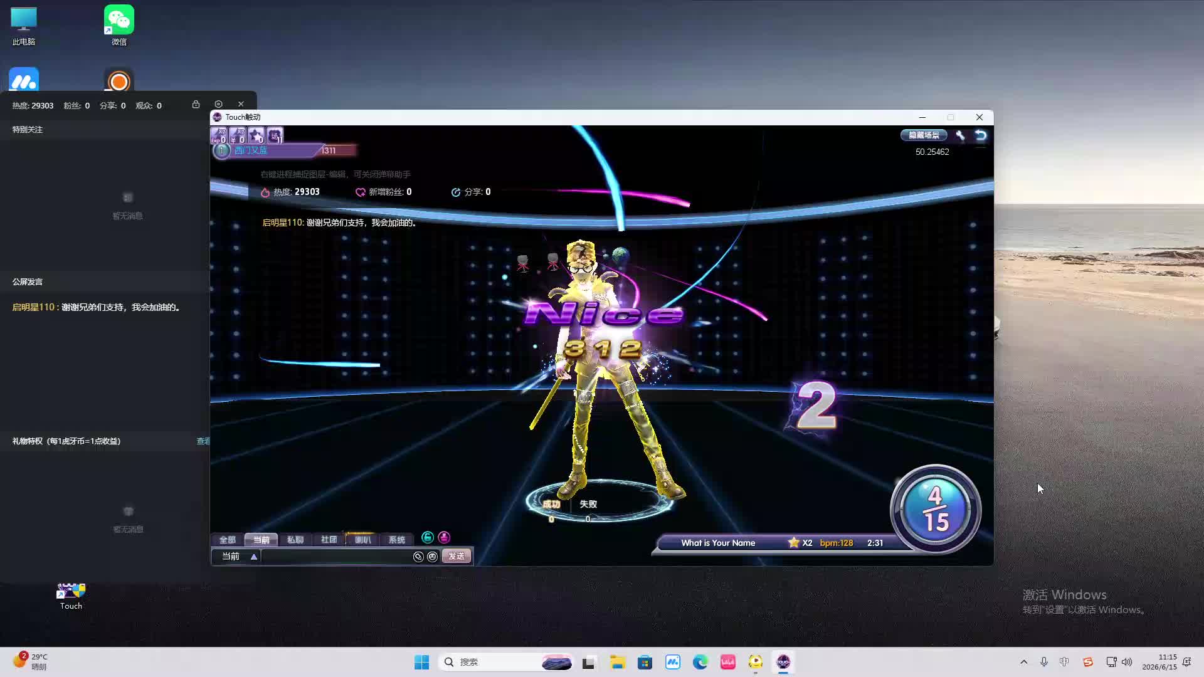Viewport: 1204px width, 677px height.
Task: Select the 当前 chat tab
Action: (261, 540)
